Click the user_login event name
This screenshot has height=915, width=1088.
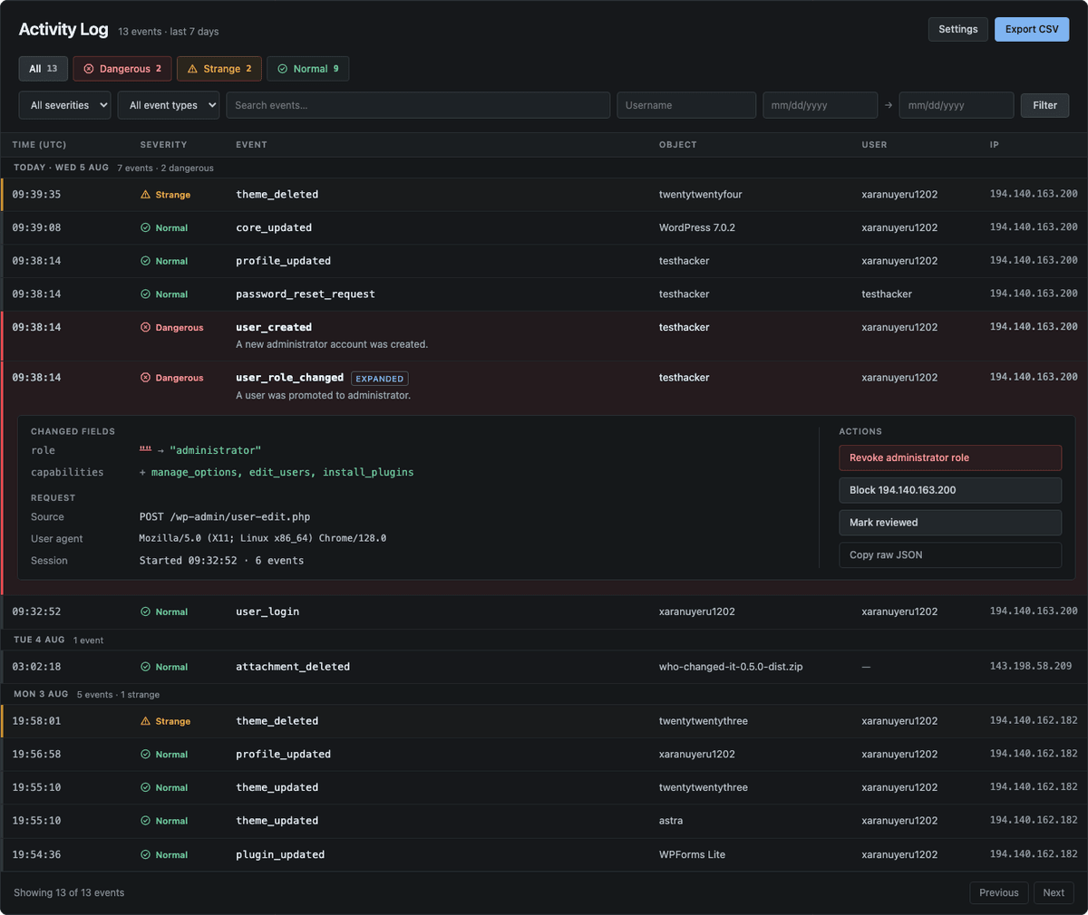(267, 612)
